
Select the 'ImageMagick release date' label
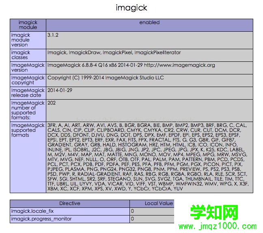28,93
